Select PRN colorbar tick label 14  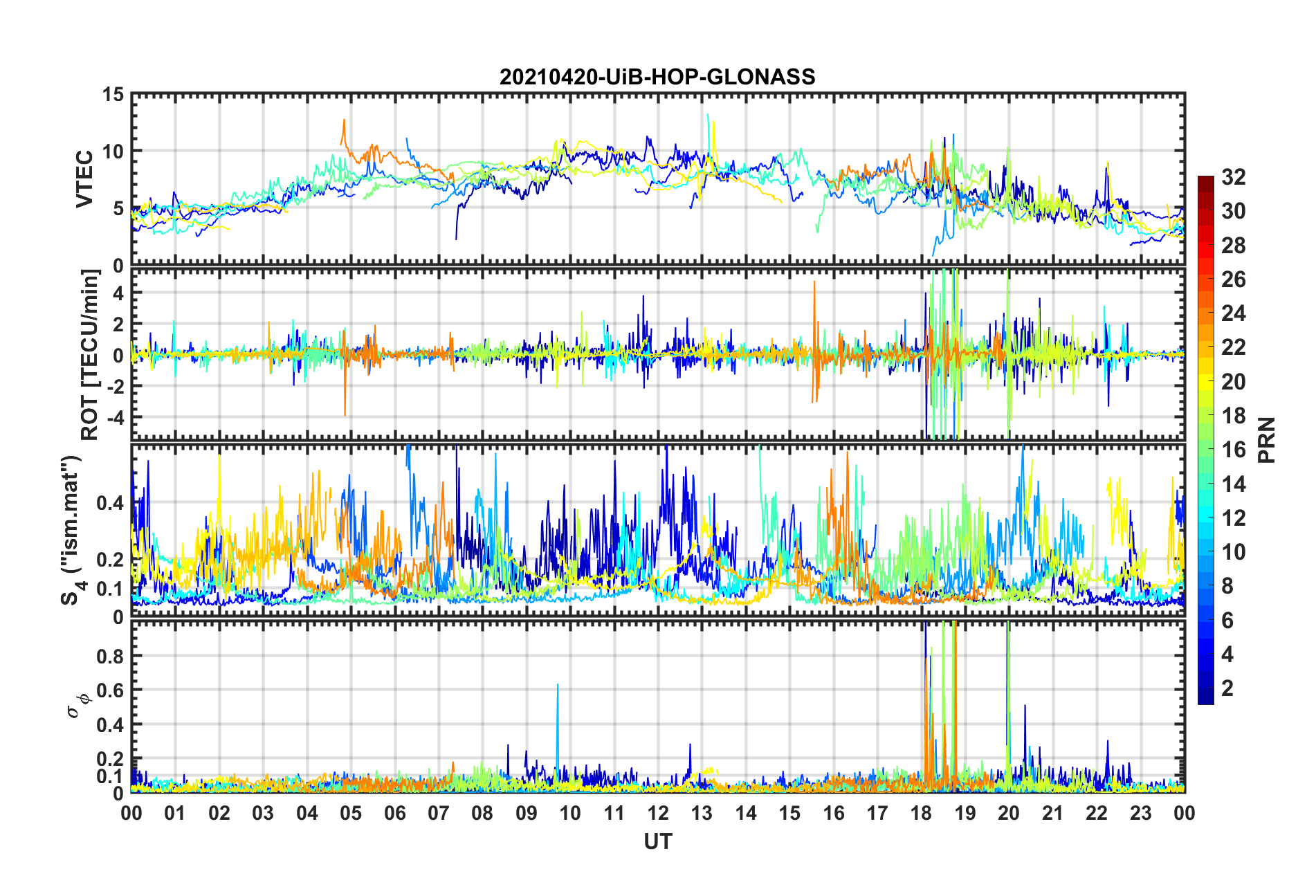pyautogui.click(x=1234, y=484)
